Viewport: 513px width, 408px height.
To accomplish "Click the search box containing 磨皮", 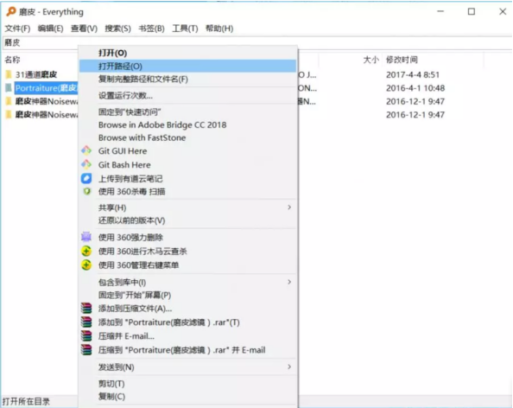I will (256, 42).
